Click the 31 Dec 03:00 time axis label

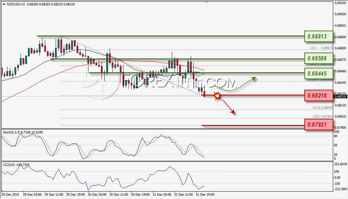(x=162, y=195)
